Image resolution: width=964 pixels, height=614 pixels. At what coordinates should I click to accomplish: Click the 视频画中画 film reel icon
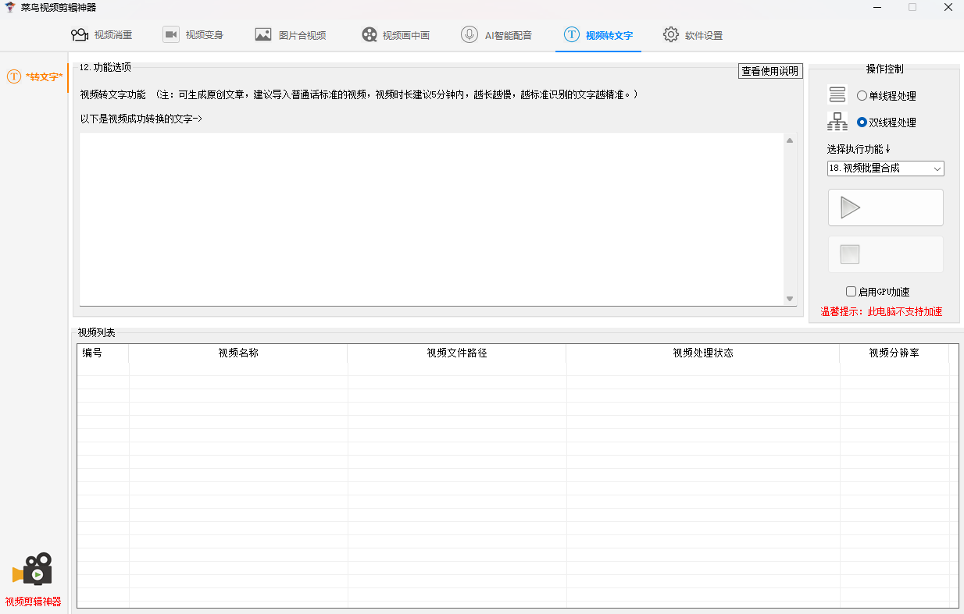(370, 35)
